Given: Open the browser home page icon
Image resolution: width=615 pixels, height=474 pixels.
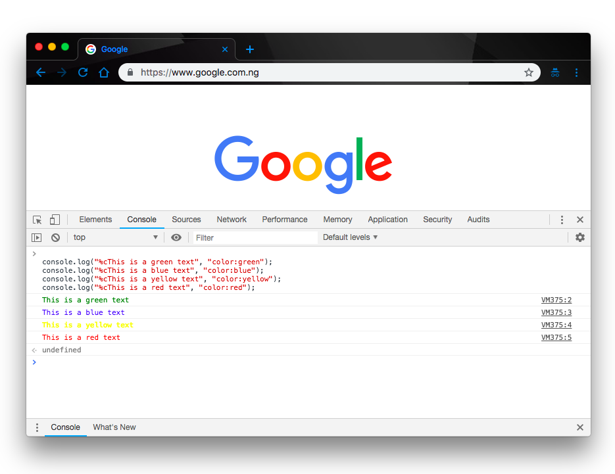Looking at the screenshot, I should [x=104, y=72].
